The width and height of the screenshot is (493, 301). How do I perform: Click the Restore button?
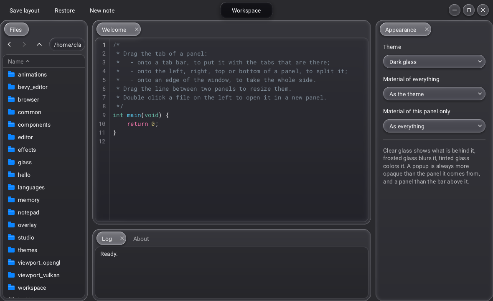point(65,10)
